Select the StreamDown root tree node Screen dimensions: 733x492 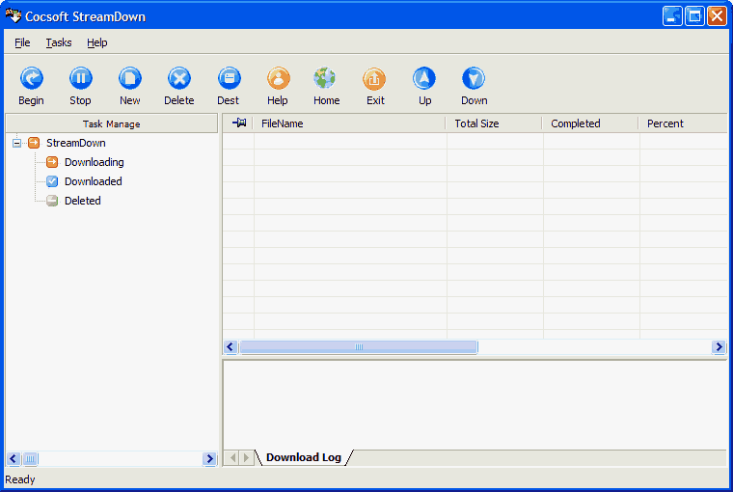pyautogui.click(x=76, y=143)
